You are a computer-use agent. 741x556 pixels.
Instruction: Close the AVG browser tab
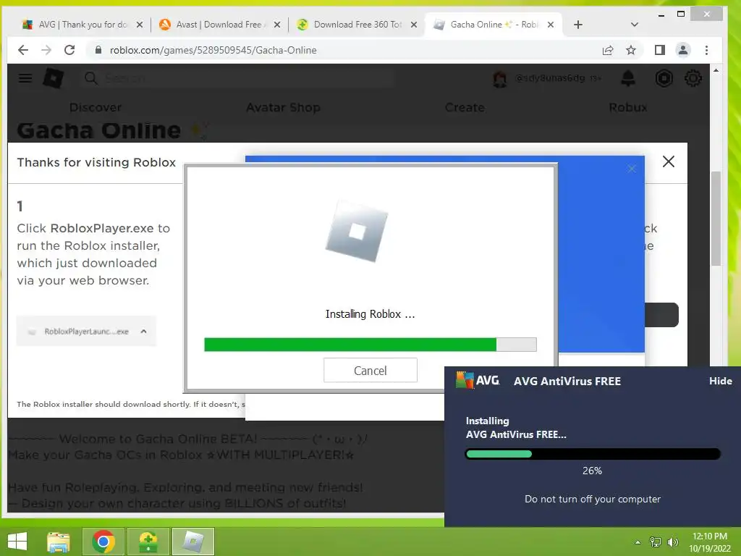coord(140,25)
